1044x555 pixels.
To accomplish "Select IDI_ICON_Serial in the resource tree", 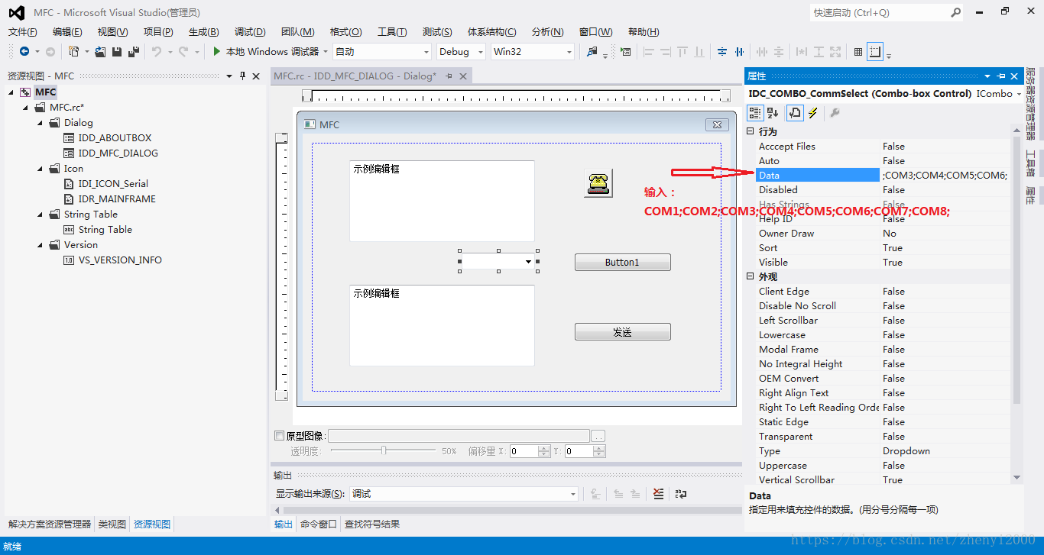I will tap(113, 183).
